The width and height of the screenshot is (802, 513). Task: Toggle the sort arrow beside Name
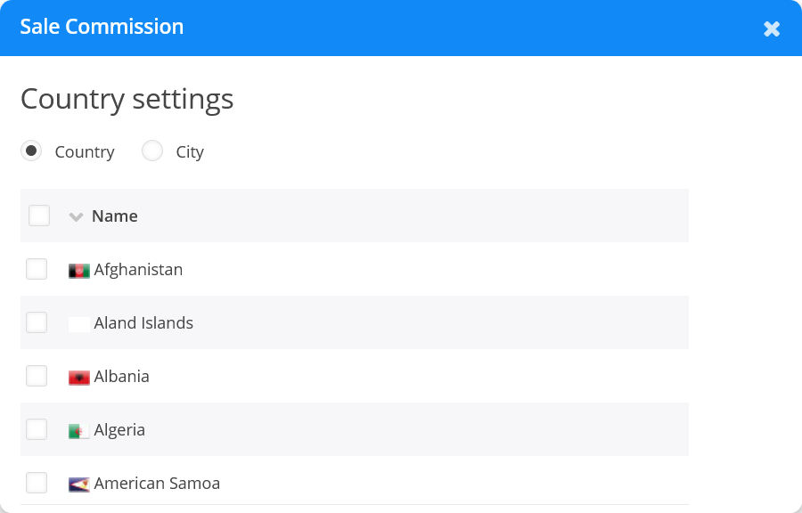click(77, 216)
